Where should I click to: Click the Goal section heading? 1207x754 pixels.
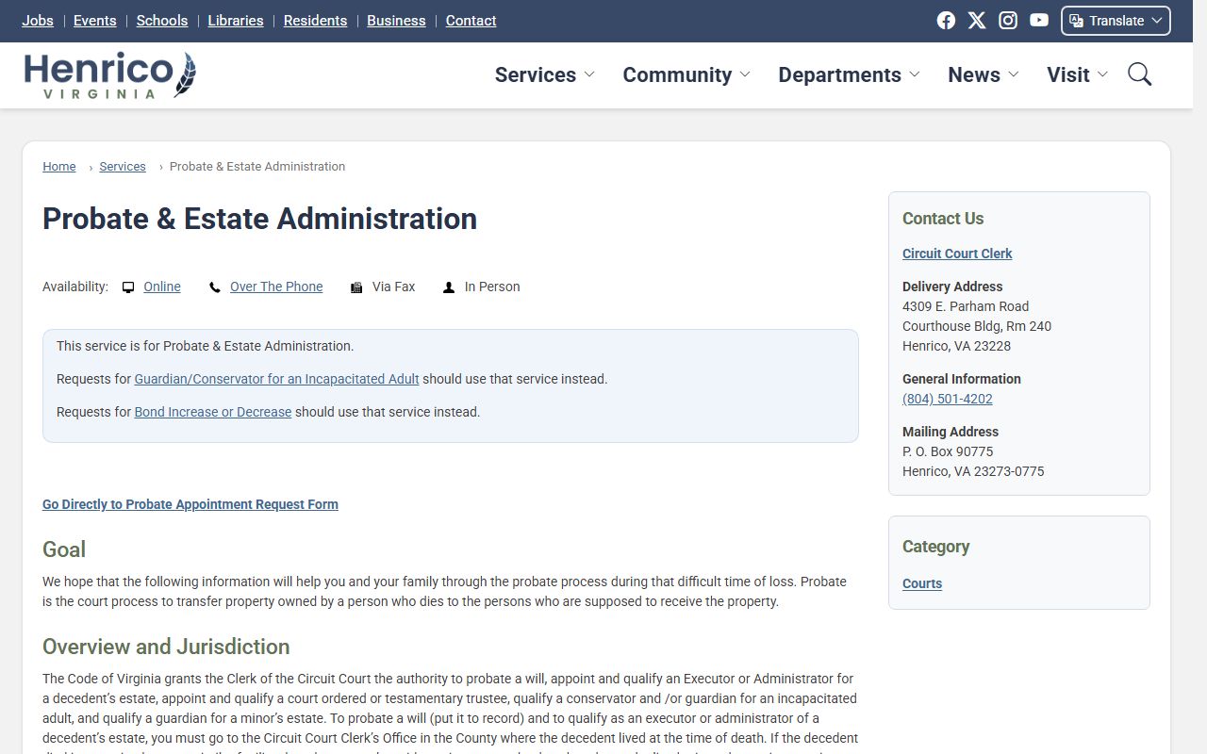[64, 549]
